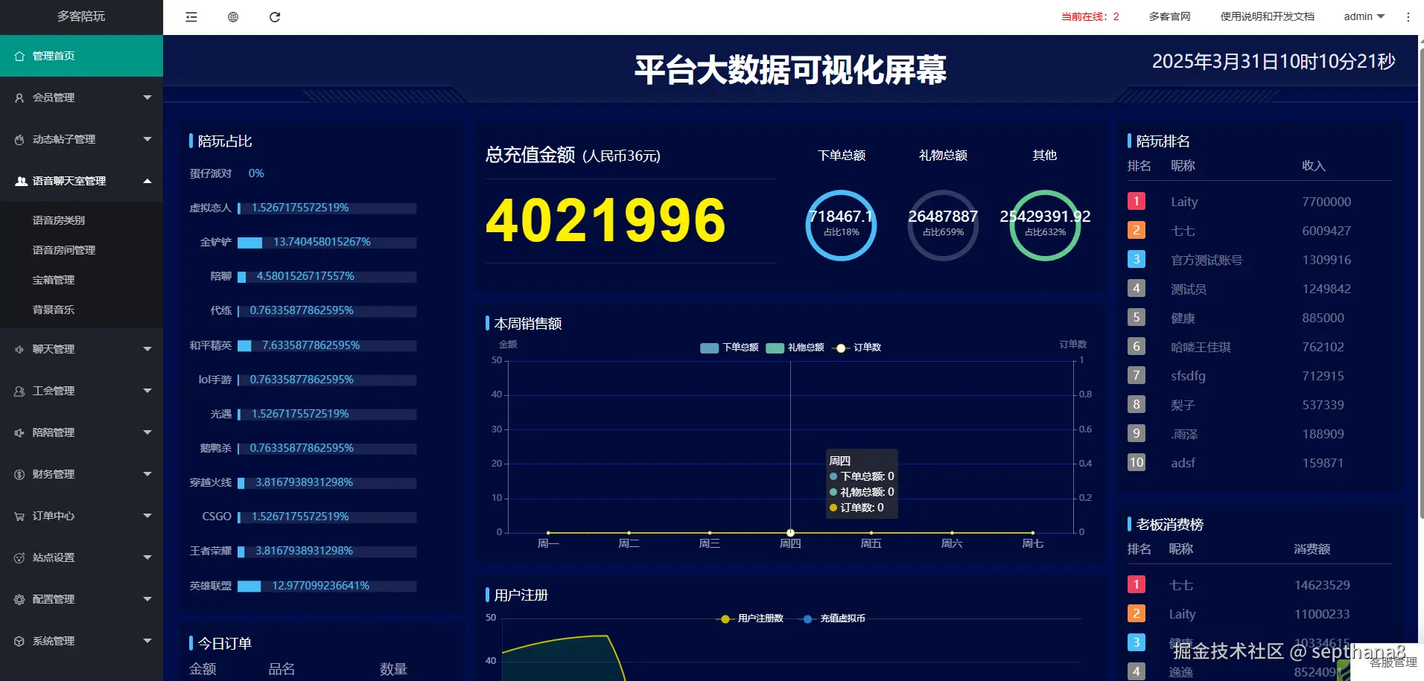Click the 财务管理 money icon in sidebar
1424x681 pixels.
[x=19, y=474]
